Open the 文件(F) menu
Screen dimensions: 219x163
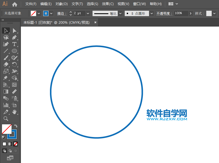[x=31, y=4]
